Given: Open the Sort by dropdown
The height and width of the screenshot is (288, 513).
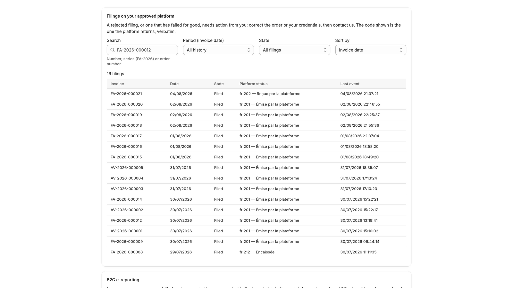Looking at the screenshot, I should click(371, 50).
